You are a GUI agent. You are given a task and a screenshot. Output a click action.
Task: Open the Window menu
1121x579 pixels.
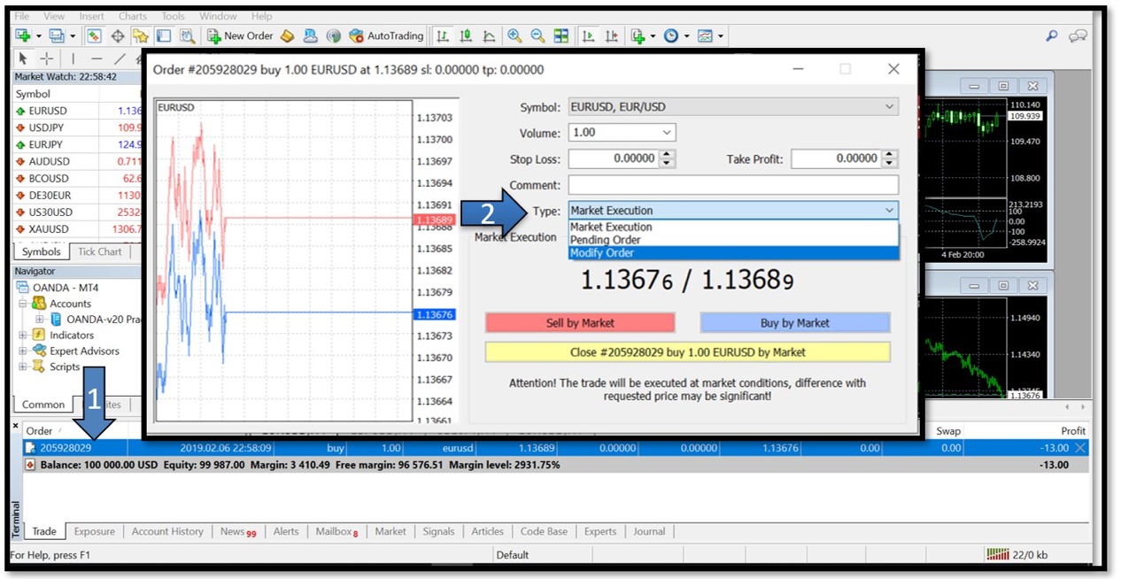(x=218, y=16)
